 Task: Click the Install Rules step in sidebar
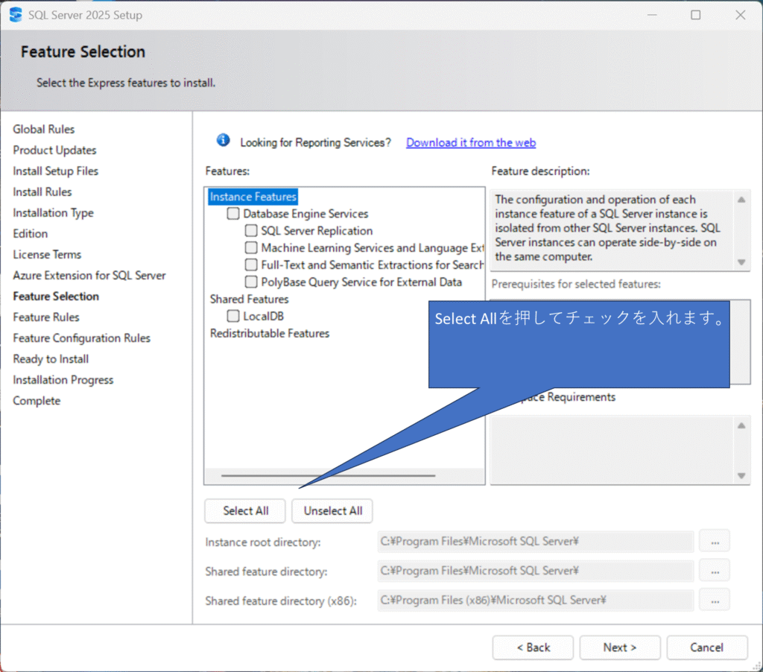click(42, 191)
